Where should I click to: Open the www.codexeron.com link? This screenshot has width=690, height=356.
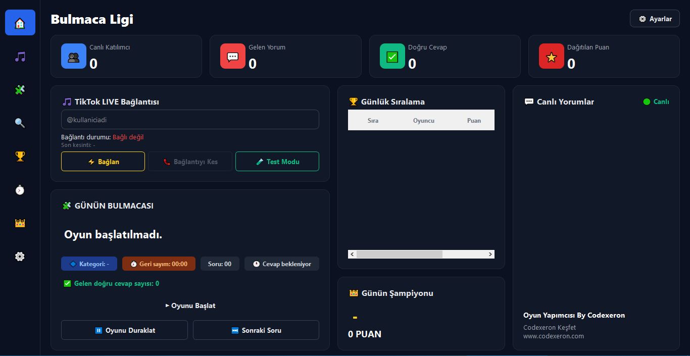[x=554, y=336]
